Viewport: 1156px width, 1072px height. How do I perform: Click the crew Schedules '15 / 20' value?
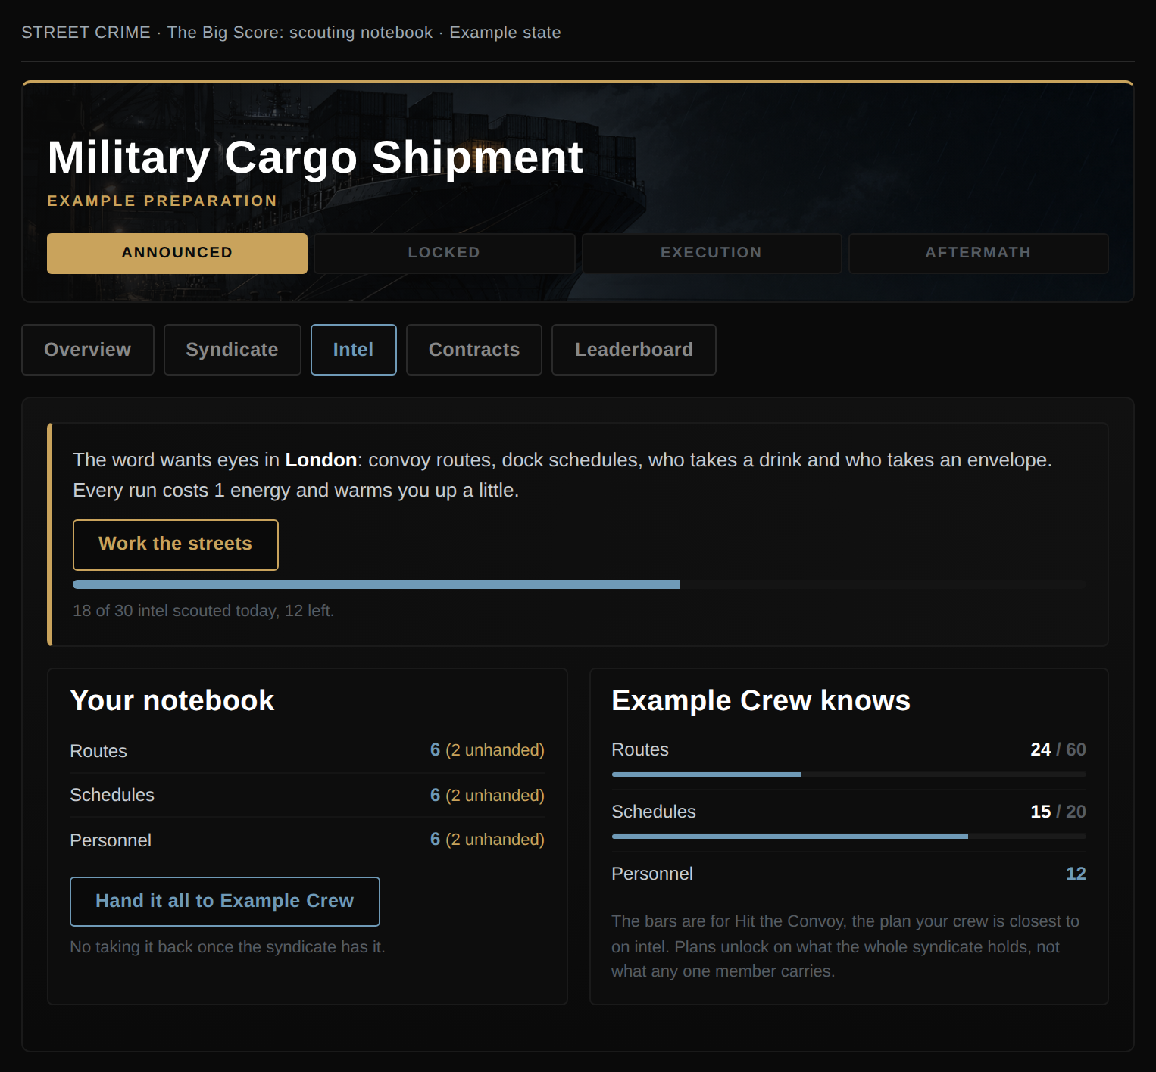tap(1058, 812)
